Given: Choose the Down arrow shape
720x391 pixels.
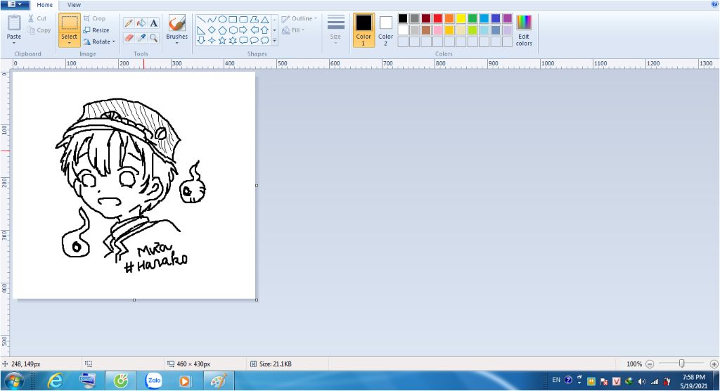Looking at the screenshot, I should click(201, 40).
